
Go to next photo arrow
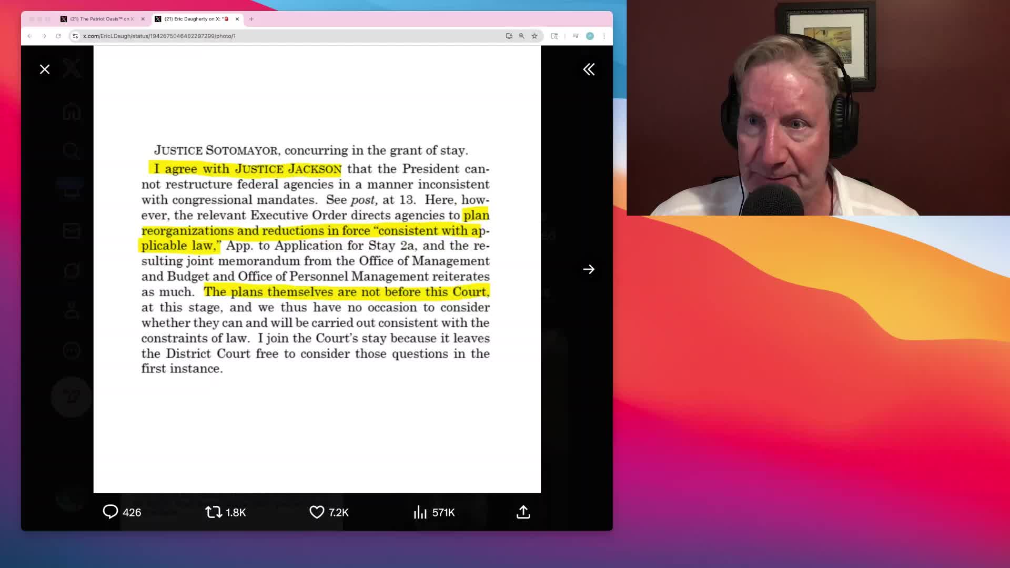click(x=589, y=269)
